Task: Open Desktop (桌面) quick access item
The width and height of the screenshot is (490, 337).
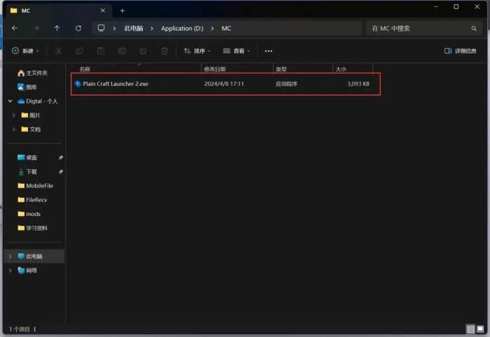Action: 27,157
